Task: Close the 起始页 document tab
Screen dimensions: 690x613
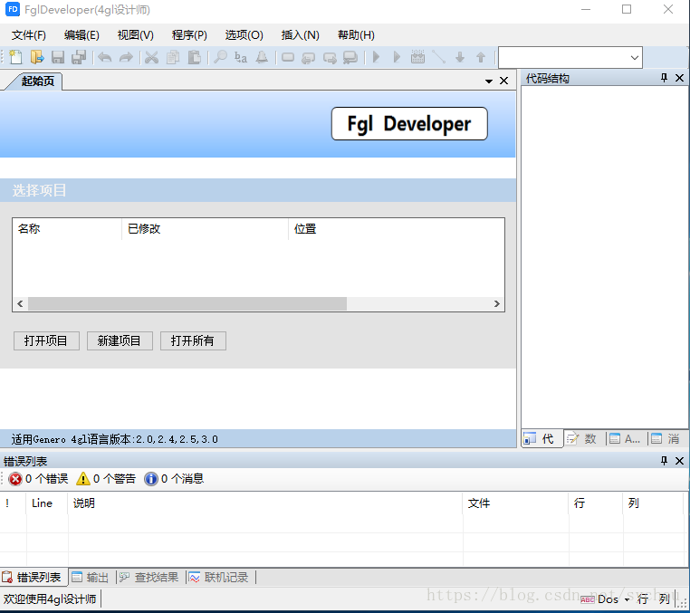Action: coord(503,81)
